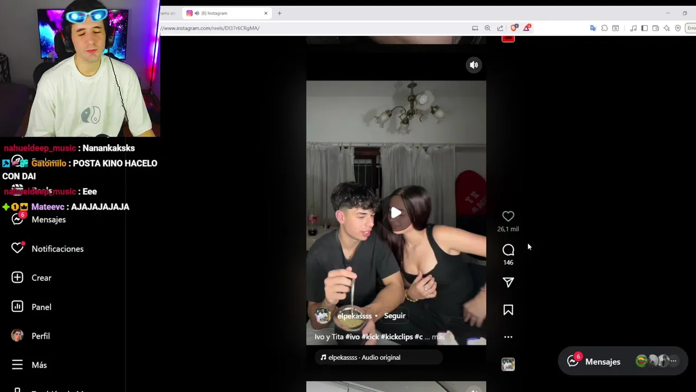Image resolution: width=696 pixels, height=392 pixels.
Task: Open the audio thumbnail below the reel actions
Action: coord(508,364)
